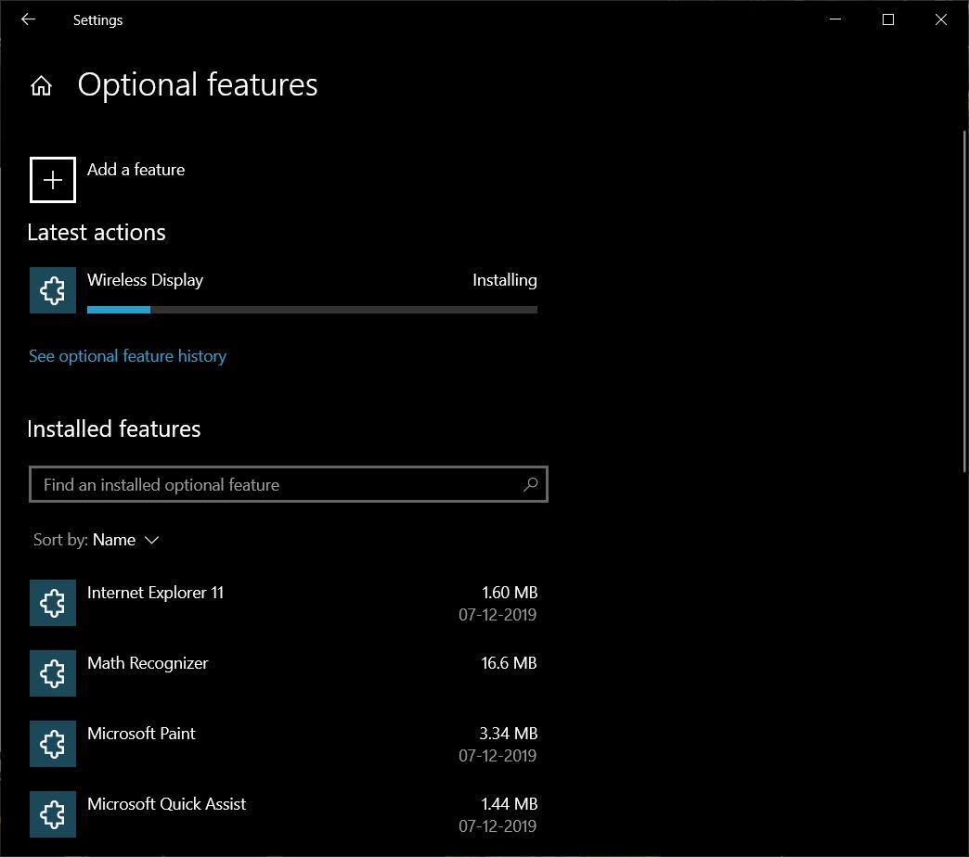Click the 1.44 MB size value

tap(510, 804)
